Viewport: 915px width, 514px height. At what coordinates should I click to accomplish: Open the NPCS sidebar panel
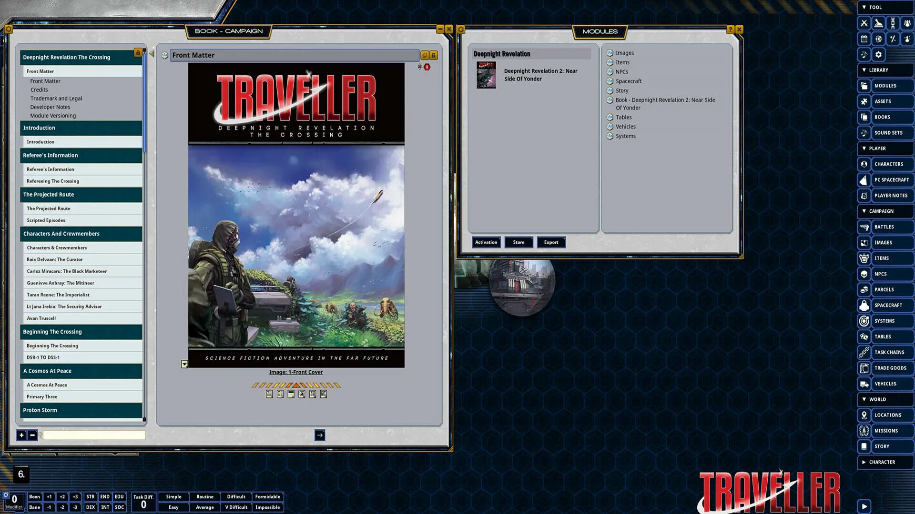point(884,274)
